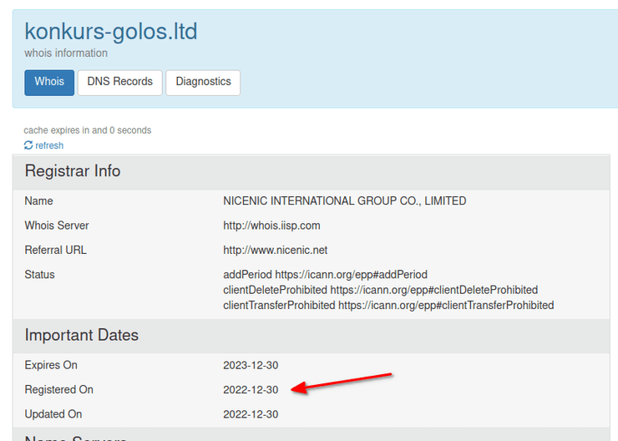This screenshot has height=441, width=618.
Task: Select the Whois tab
Action: [49, 82]
